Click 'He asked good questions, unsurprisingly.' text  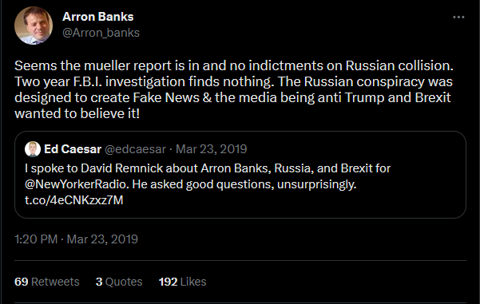click(244, 184)
